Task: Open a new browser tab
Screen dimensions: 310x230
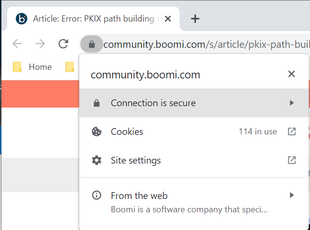Action: point(195,19)
